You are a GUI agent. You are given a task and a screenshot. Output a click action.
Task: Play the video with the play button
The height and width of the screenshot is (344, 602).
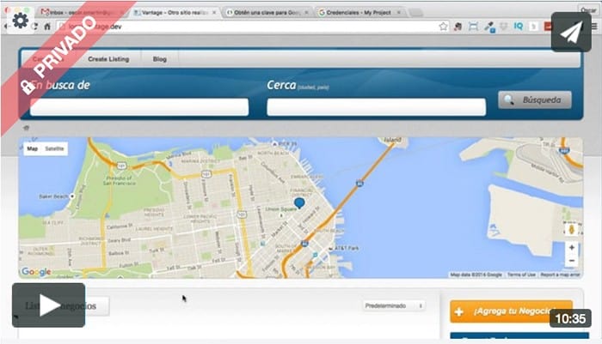(x=48, y=305)
